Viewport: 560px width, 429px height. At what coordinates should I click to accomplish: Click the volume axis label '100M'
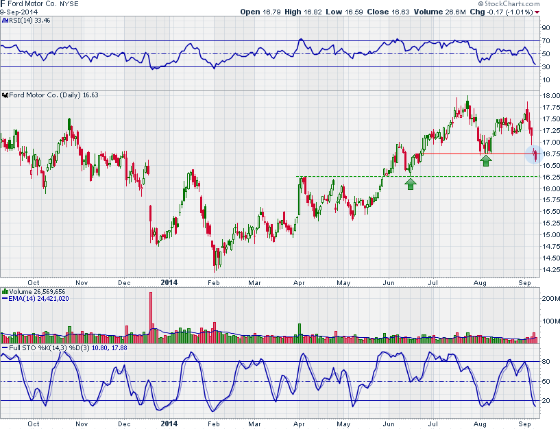pyautogui.click(x=550, y=321)
